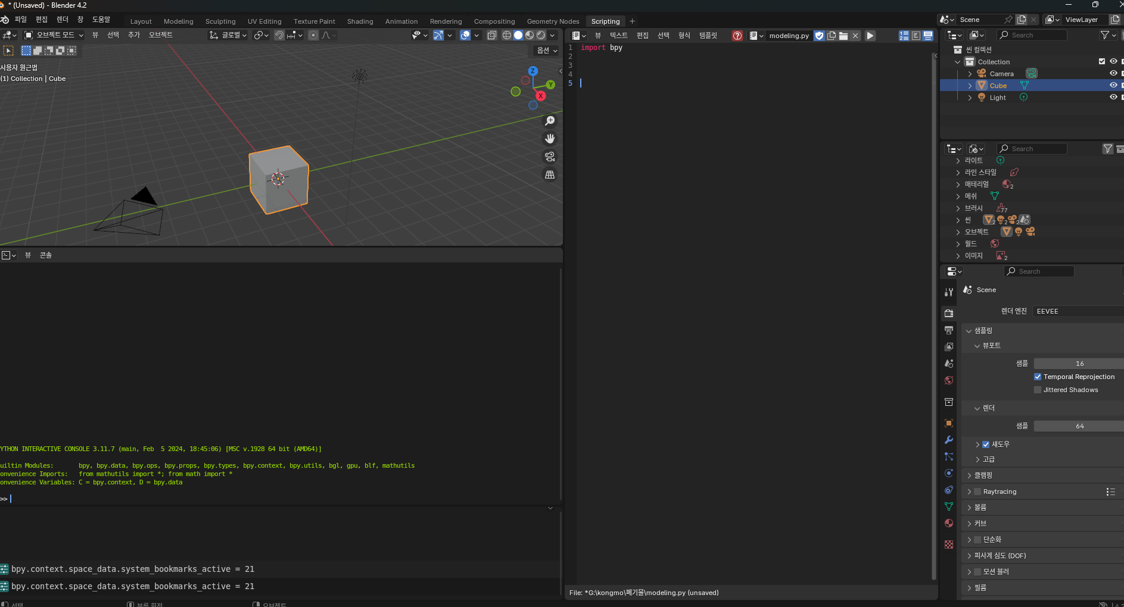Screen dimensions: 1124x607
Task: Open the 파일 menu
Action: [x=21, y=20]
